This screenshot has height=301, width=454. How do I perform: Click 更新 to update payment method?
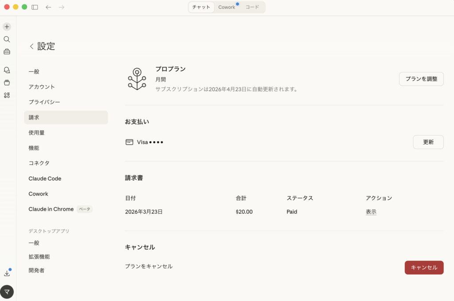(x=428, y=142)
